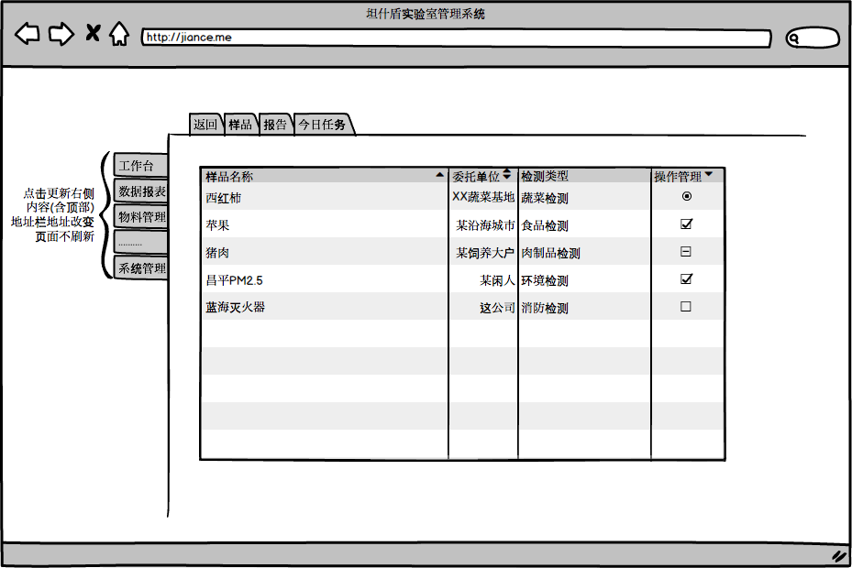
Task: Sort ascending by 样品名称 column arrow
Action: (439, 174)
